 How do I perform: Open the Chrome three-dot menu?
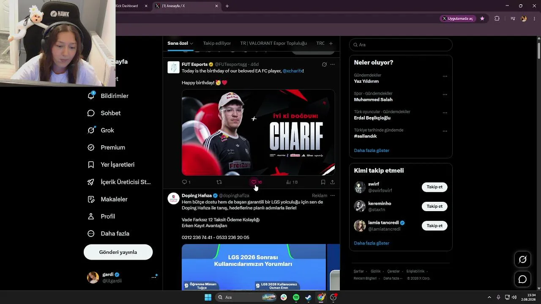(535, 19)
